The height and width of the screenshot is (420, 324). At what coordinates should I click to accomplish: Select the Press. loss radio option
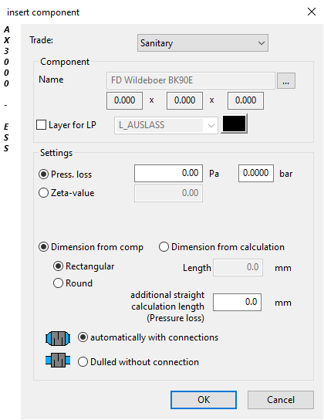point(44,174)
